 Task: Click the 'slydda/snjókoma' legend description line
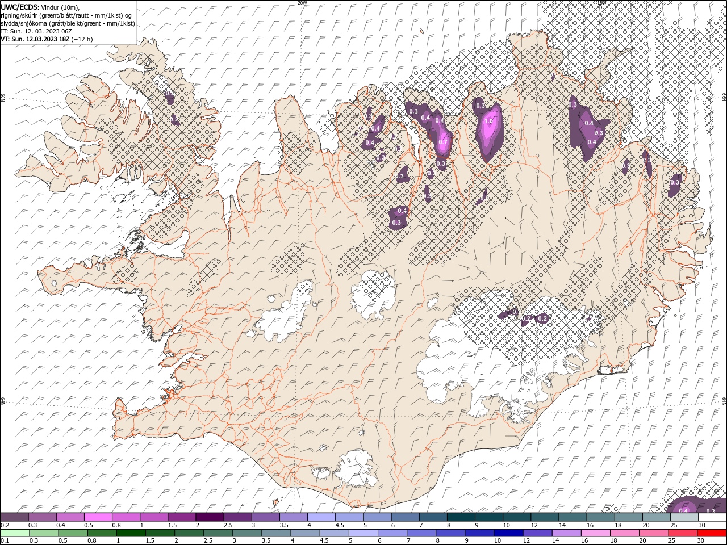(68, 23)
